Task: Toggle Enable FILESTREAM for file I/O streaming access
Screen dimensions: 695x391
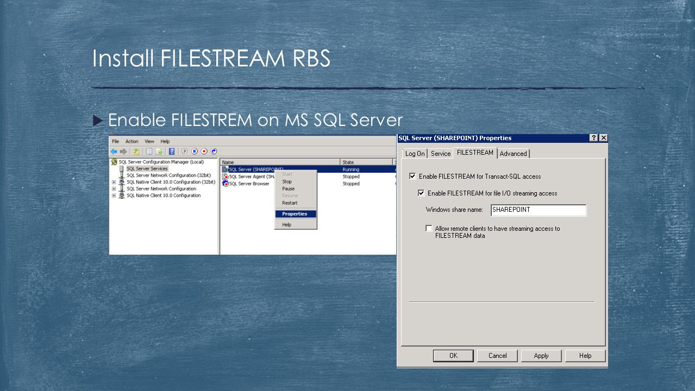Action: pos(421,193)
